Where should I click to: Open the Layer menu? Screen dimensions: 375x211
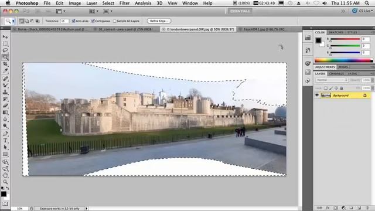tap(91, 3)
